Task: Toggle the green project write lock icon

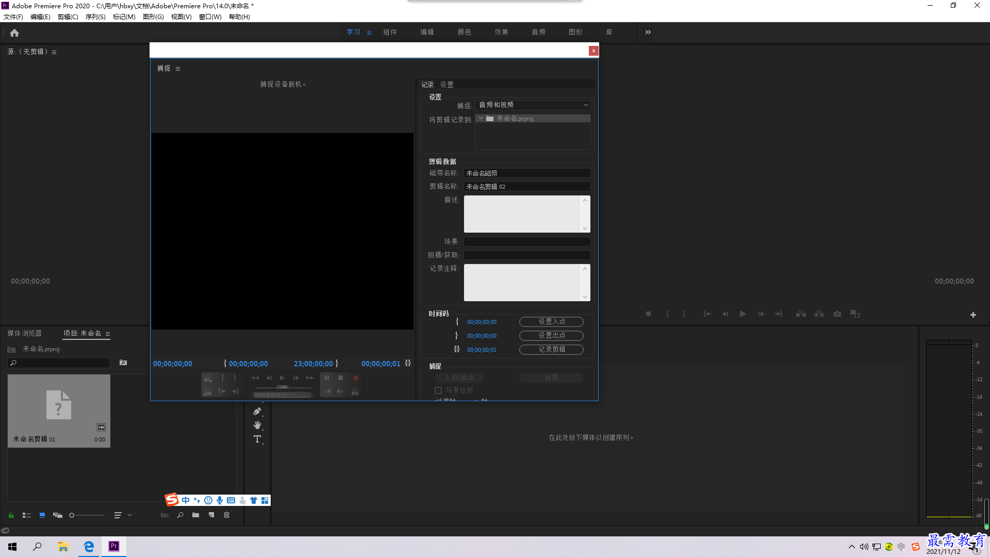Action: point(11,515)
